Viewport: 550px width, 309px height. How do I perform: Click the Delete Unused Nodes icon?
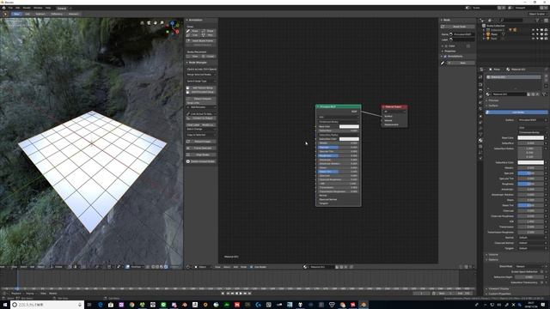(x=188, y=161)
